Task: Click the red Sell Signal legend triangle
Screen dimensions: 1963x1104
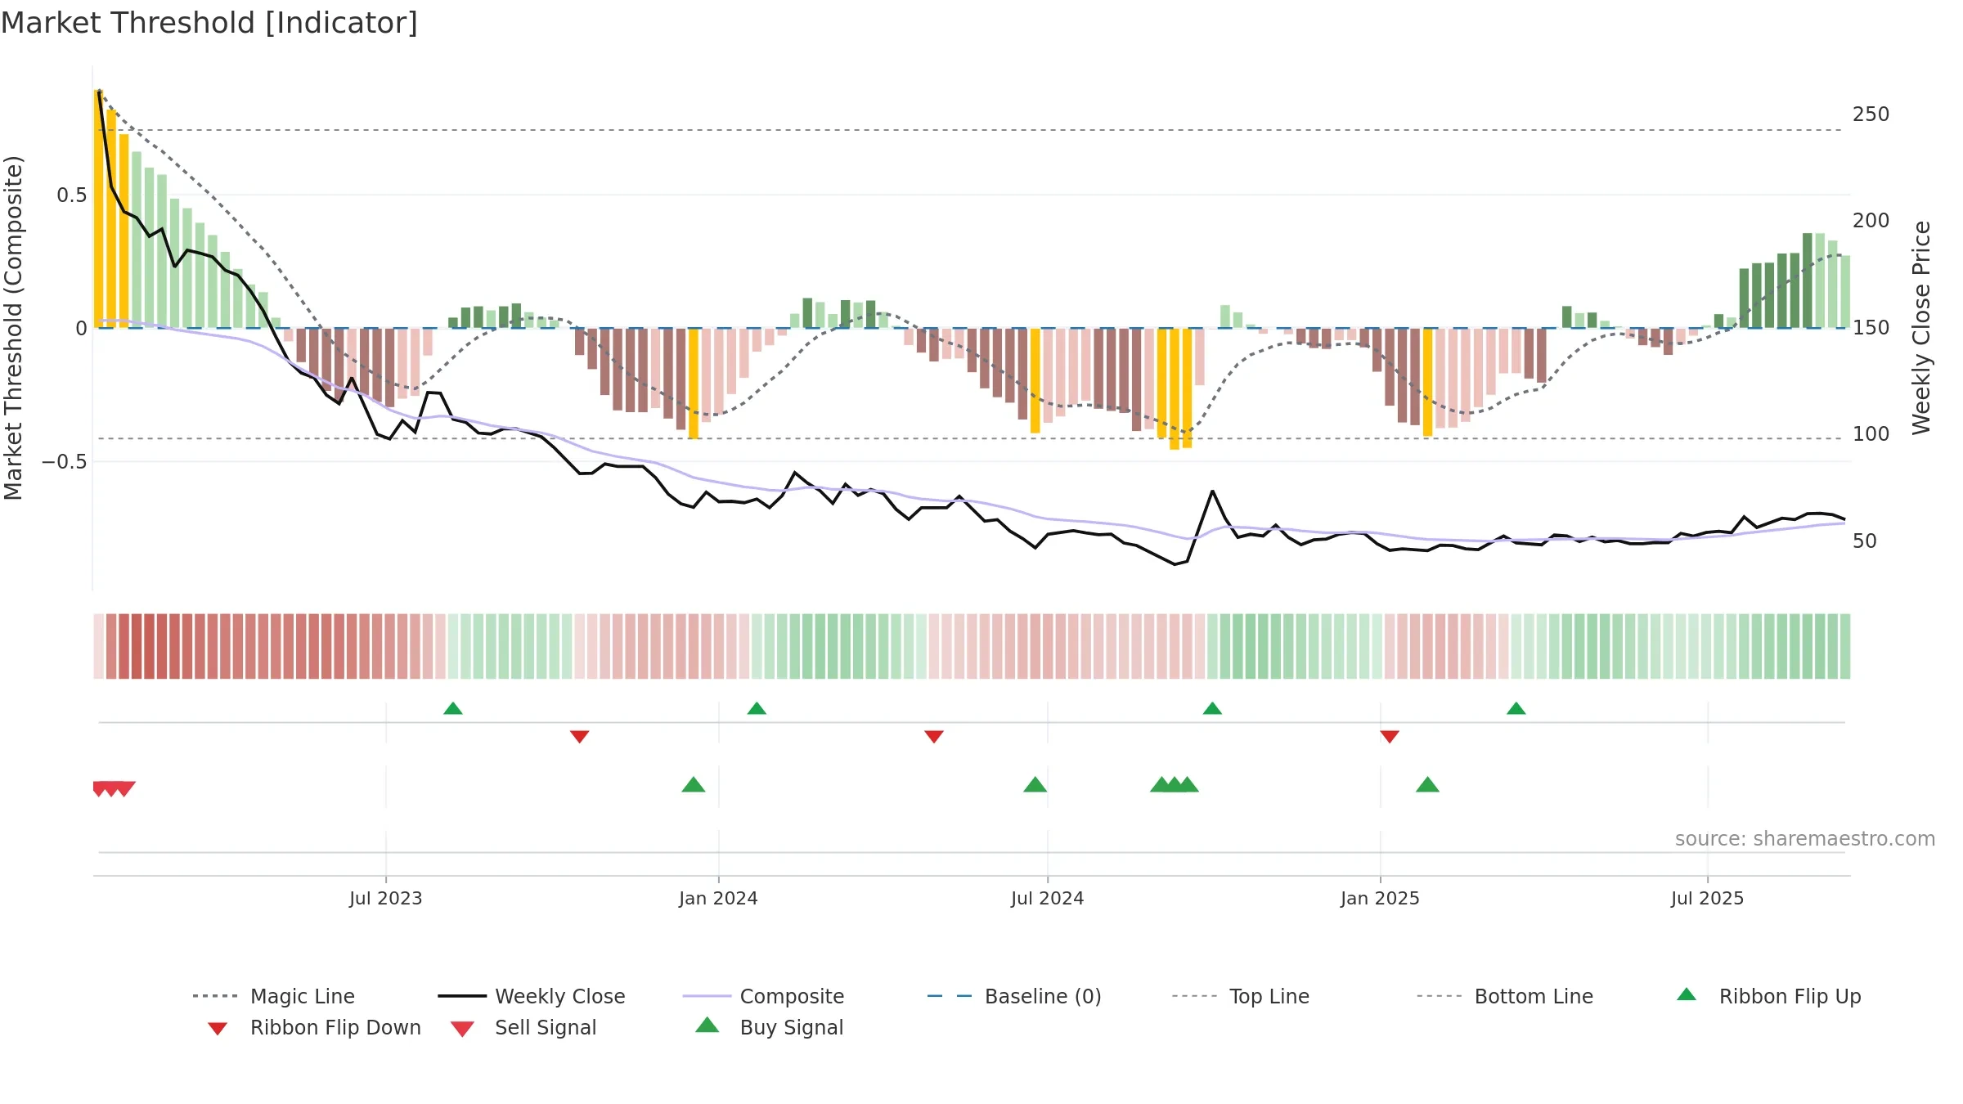Action: coord(462,1029)
